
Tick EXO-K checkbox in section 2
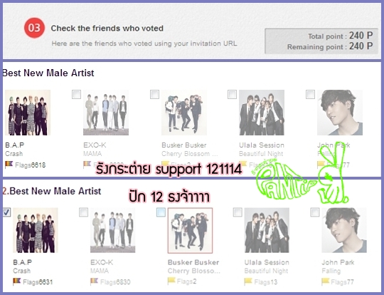click(x=83, y=212)
